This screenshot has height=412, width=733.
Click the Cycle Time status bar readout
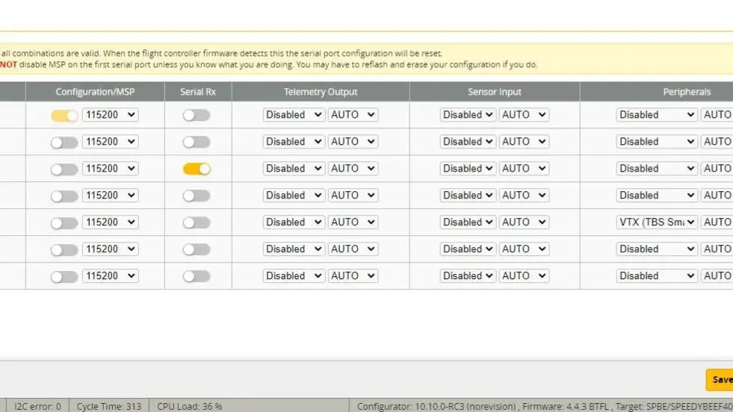pos(109,406)
